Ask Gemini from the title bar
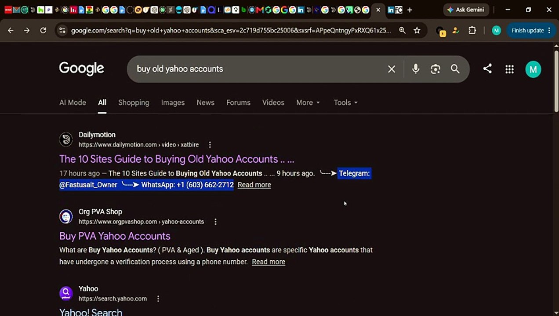The height and width of the screenshot is (316, 559). [466, 10]
